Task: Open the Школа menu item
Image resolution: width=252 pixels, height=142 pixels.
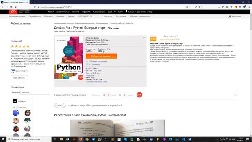Action: pyautogui.click(x=76, y=11)
